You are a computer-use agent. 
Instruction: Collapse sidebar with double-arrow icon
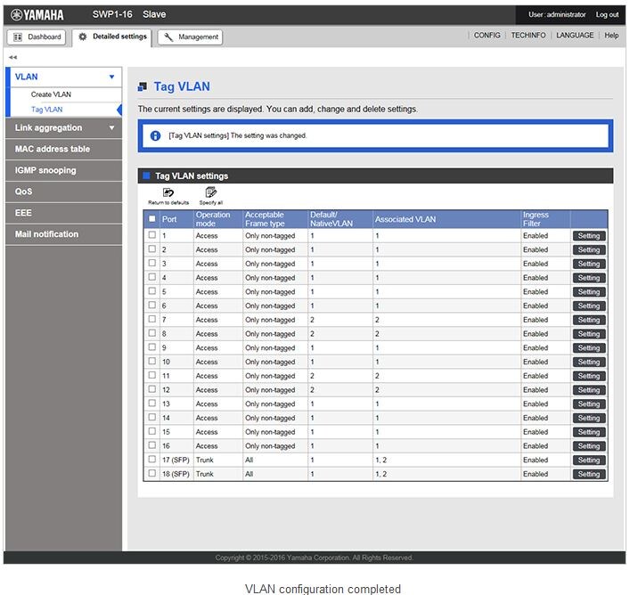click(x=12, y=57)
